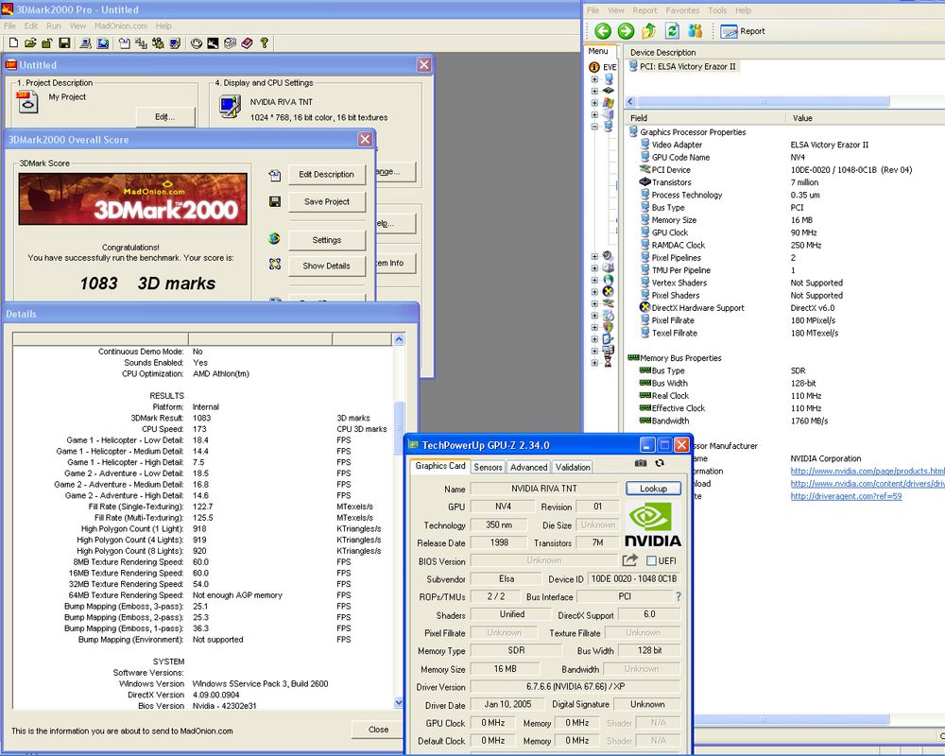Screen dimensions: 945x756
Task: Click the Close button in Details window
Action: click(378, 730)
